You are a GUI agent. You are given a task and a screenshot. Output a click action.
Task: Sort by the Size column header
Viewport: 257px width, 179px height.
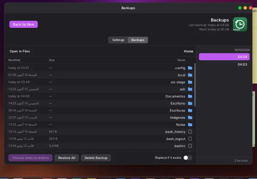pyautogui.click(x=52, y=60)
